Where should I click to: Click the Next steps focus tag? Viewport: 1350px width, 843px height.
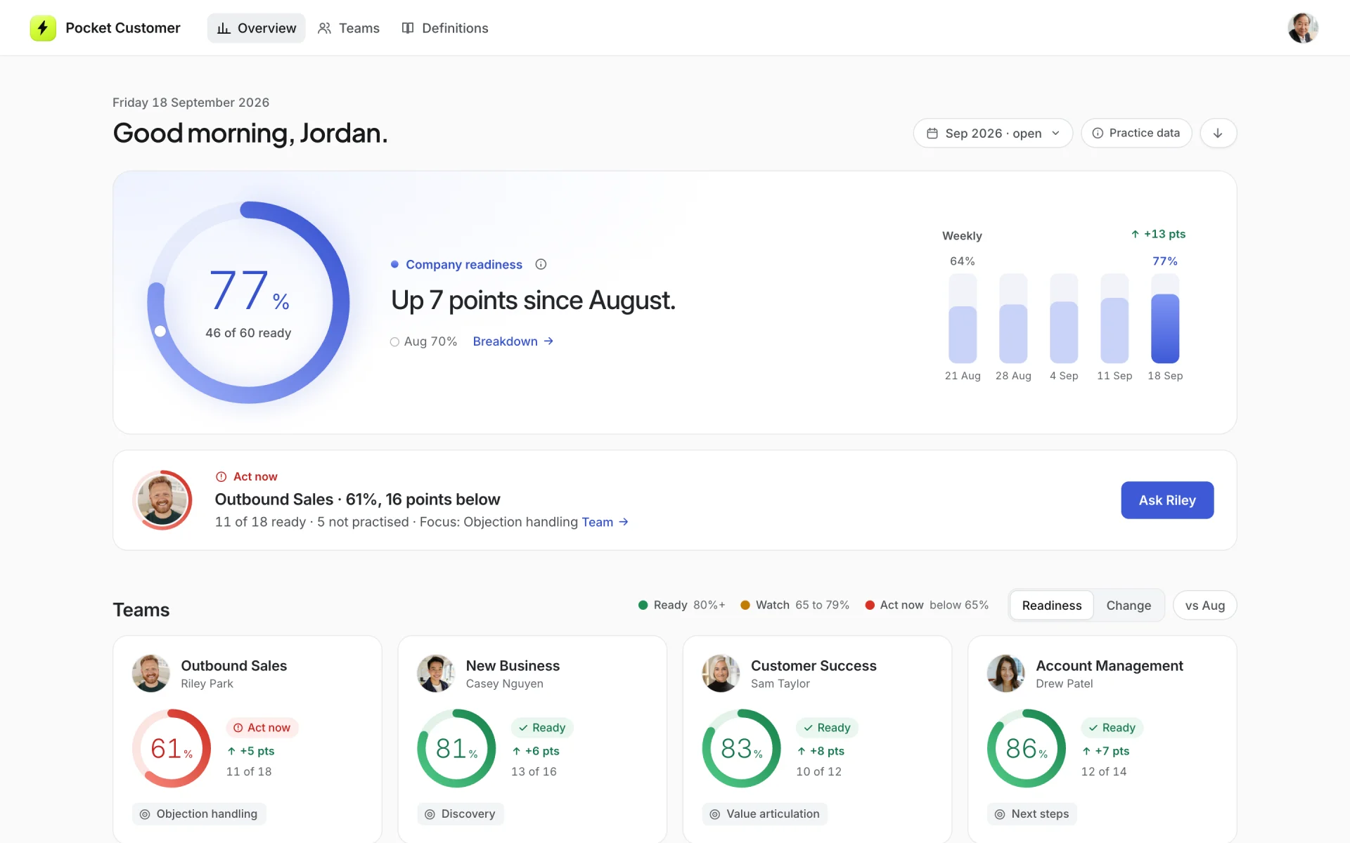click(x=1031, y=813)
